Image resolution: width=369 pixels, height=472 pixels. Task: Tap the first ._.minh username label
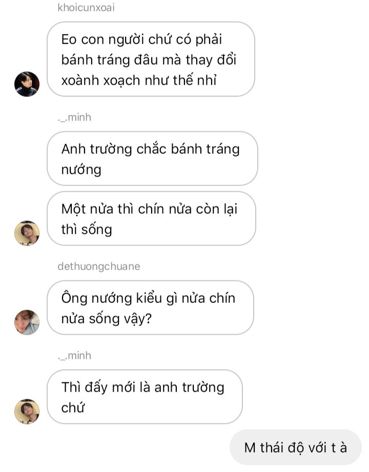tap(74, 117)
